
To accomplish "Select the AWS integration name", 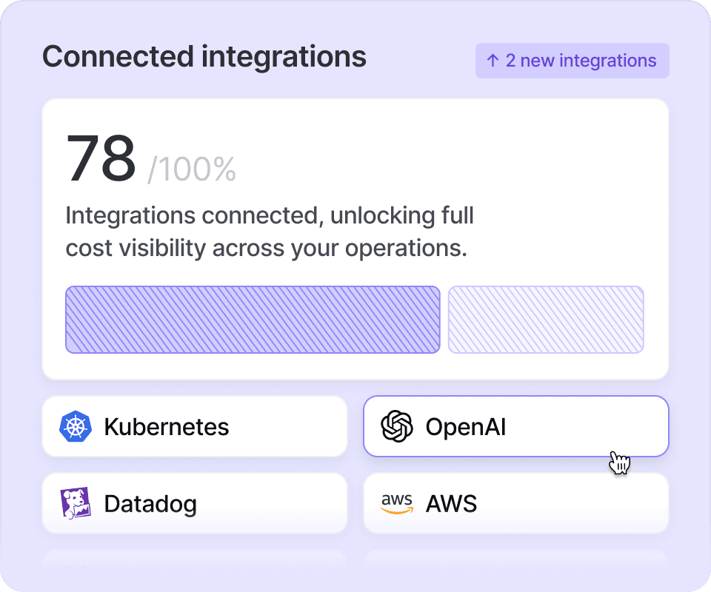I will coord(451,504).
